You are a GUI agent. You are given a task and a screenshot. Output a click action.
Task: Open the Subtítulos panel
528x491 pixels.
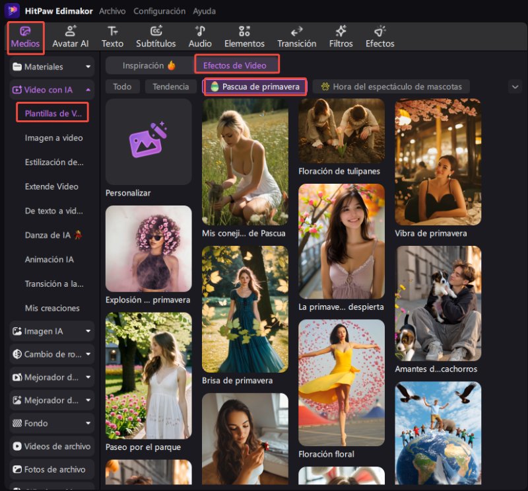pos(156,37)
